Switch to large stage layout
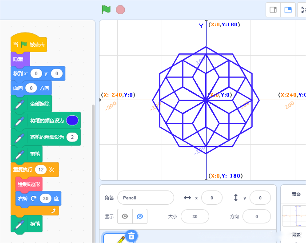Image resolution: width=306 pixels, height=243 pixels. tap(288, 10)
